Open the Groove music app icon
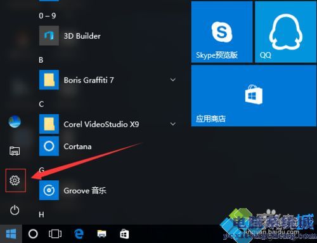The image size is (317, 243). pos(49,190)
